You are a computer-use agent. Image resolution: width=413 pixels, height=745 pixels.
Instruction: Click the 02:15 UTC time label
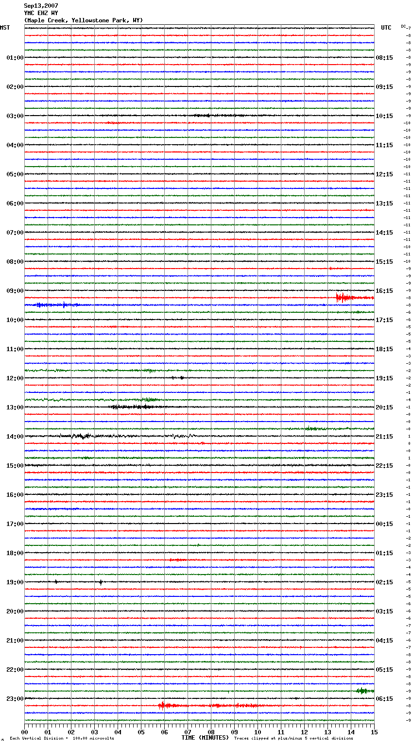(x=384, y=582)
